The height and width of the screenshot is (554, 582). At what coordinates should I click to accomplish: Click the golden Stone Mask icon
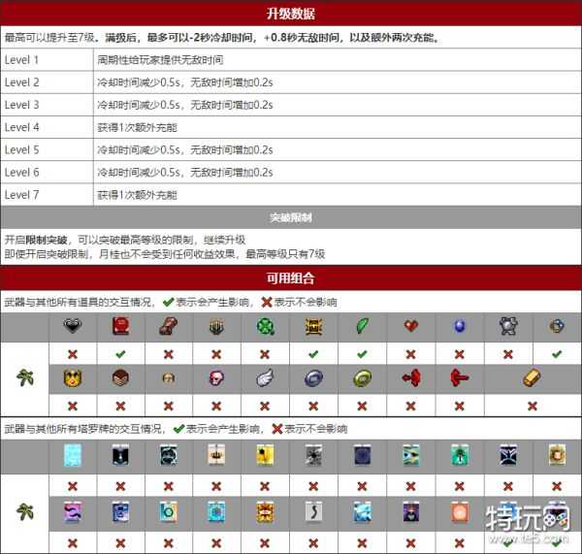click(x=71, y=377)
